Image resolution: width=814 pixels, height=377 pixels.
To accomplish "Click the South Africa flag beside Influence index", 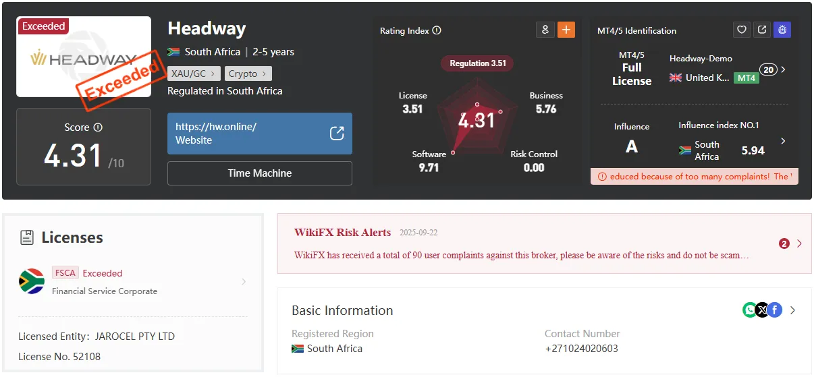I will click(685, 150).
